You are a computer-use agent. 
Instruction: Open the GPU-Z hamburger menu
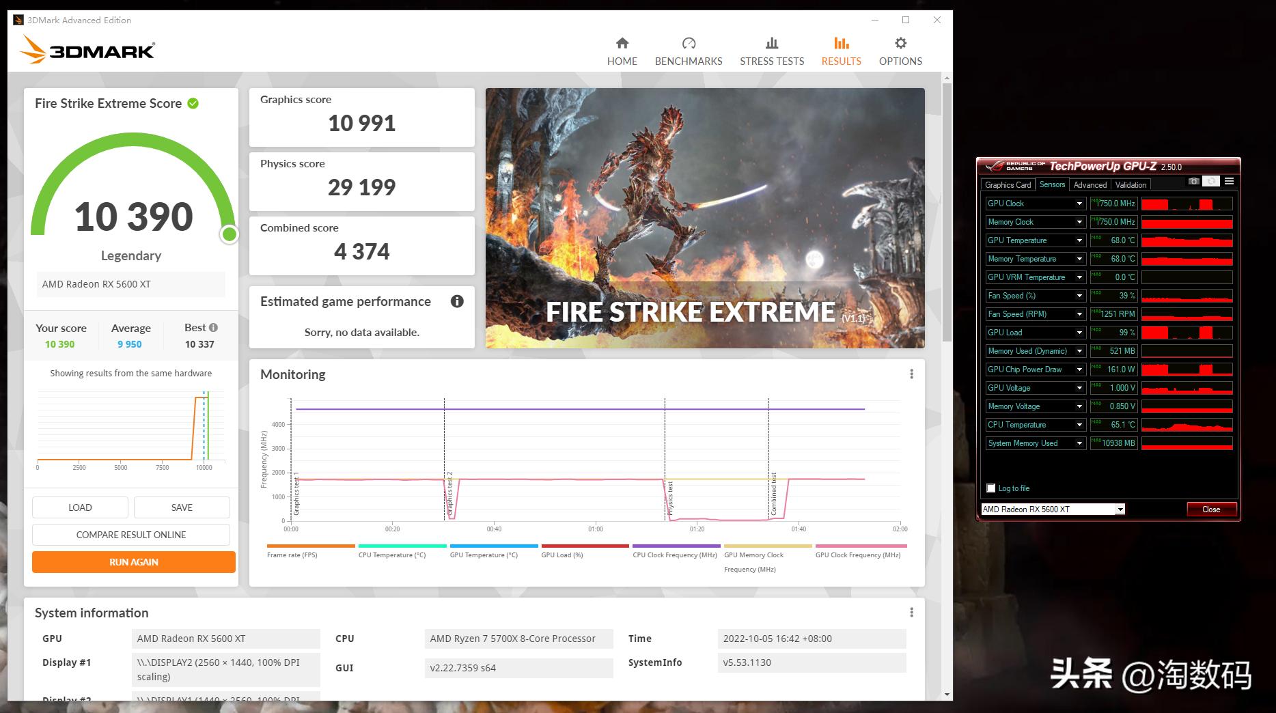click(x=1229, y=182)
